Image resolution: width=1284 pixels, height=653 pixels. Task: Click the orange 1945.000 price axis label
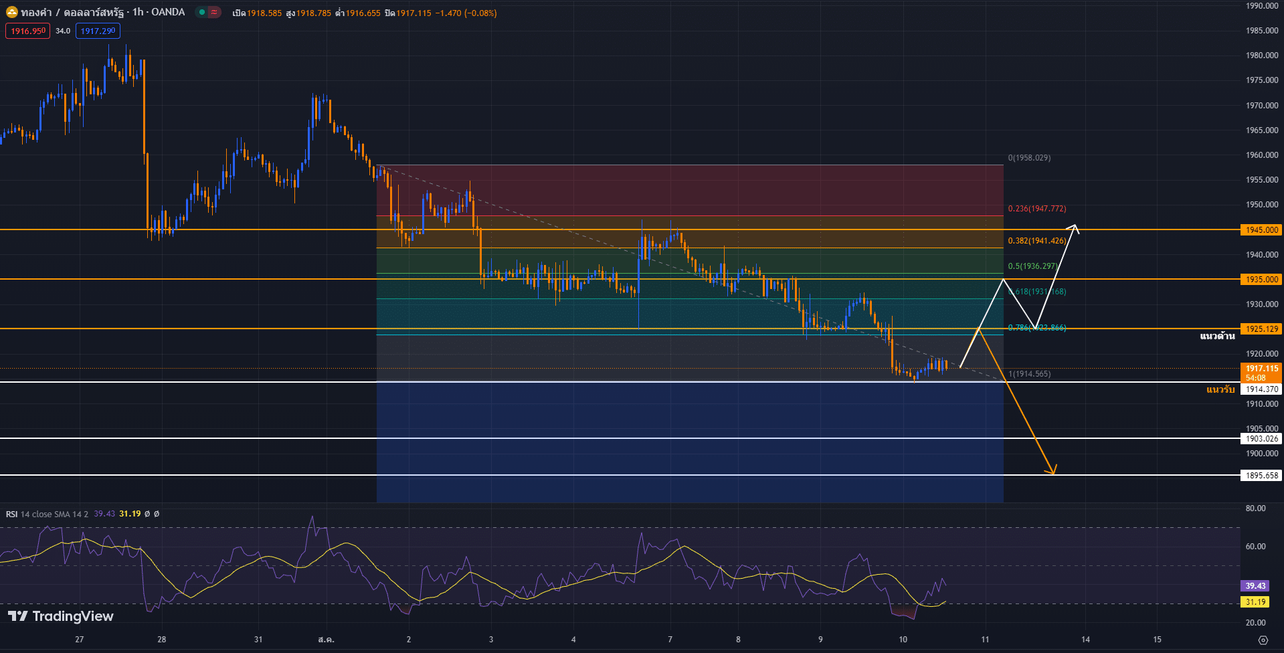point(1261,230)
